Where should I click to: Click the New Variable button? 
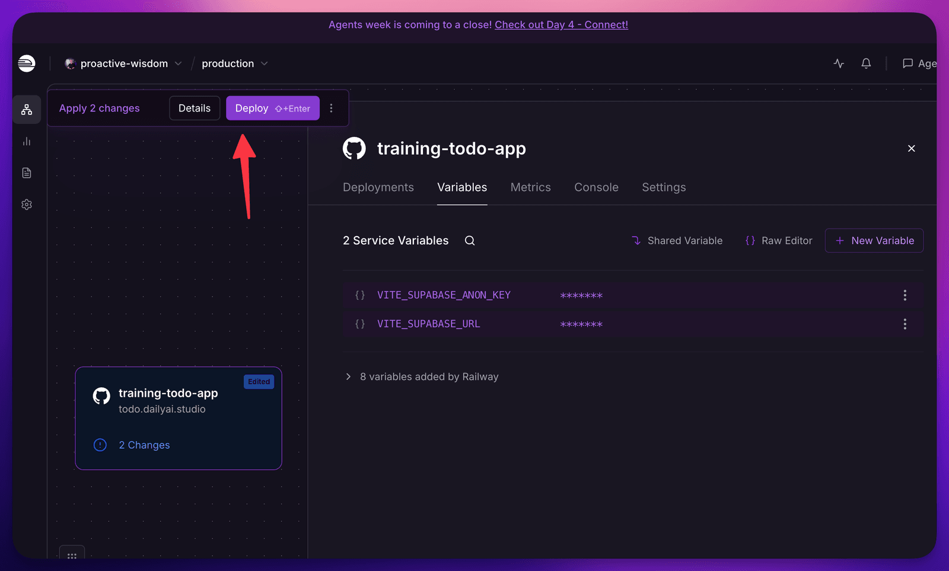click(874, 241)
